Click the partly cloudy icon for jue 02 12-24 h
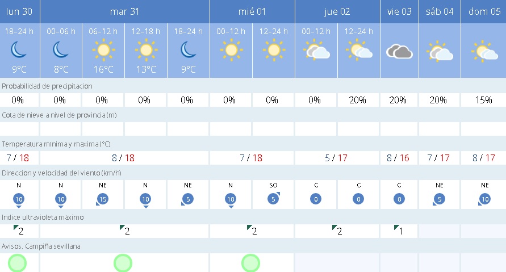The image size is (506, 272). click(359, 52)
